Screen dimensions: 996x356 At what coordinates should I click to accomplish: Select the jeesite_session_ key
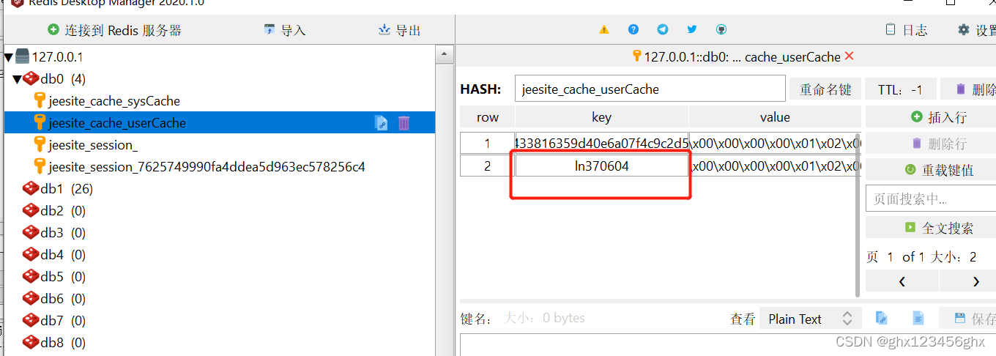(x=93, y=145)
